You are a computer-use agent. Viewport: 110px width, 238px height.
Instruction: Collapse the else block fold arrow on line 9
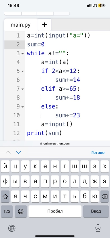coord(22,107)
